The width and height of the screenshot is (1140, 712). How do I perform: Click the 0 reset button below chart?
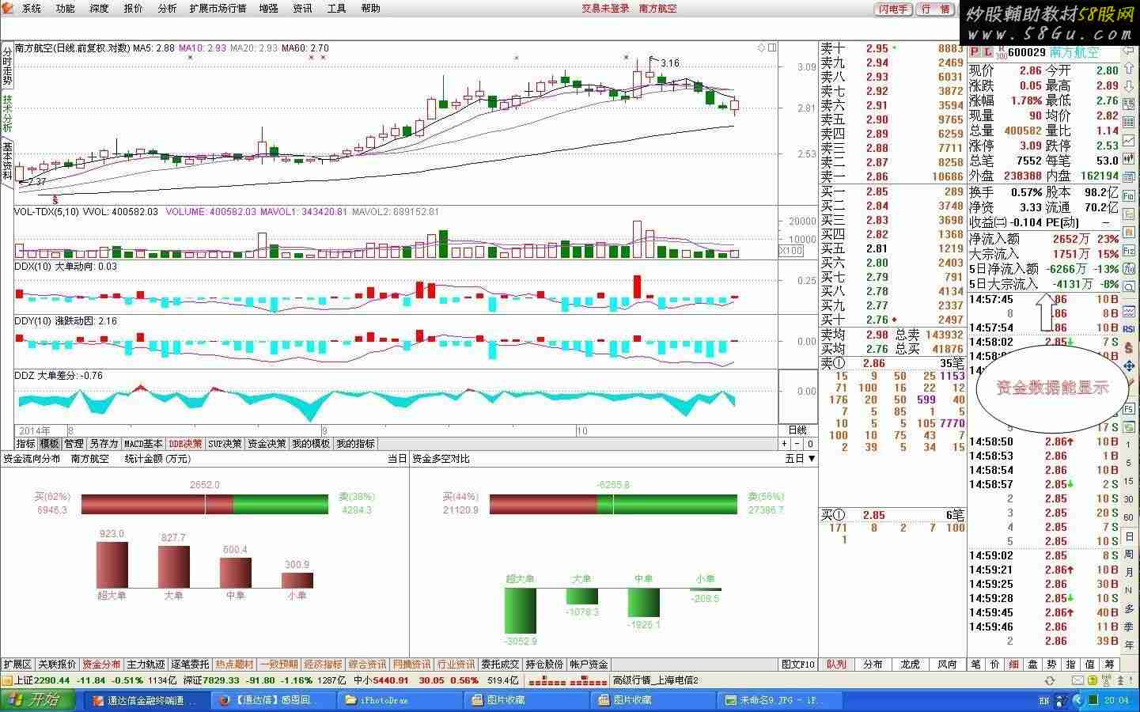[810, 444]
